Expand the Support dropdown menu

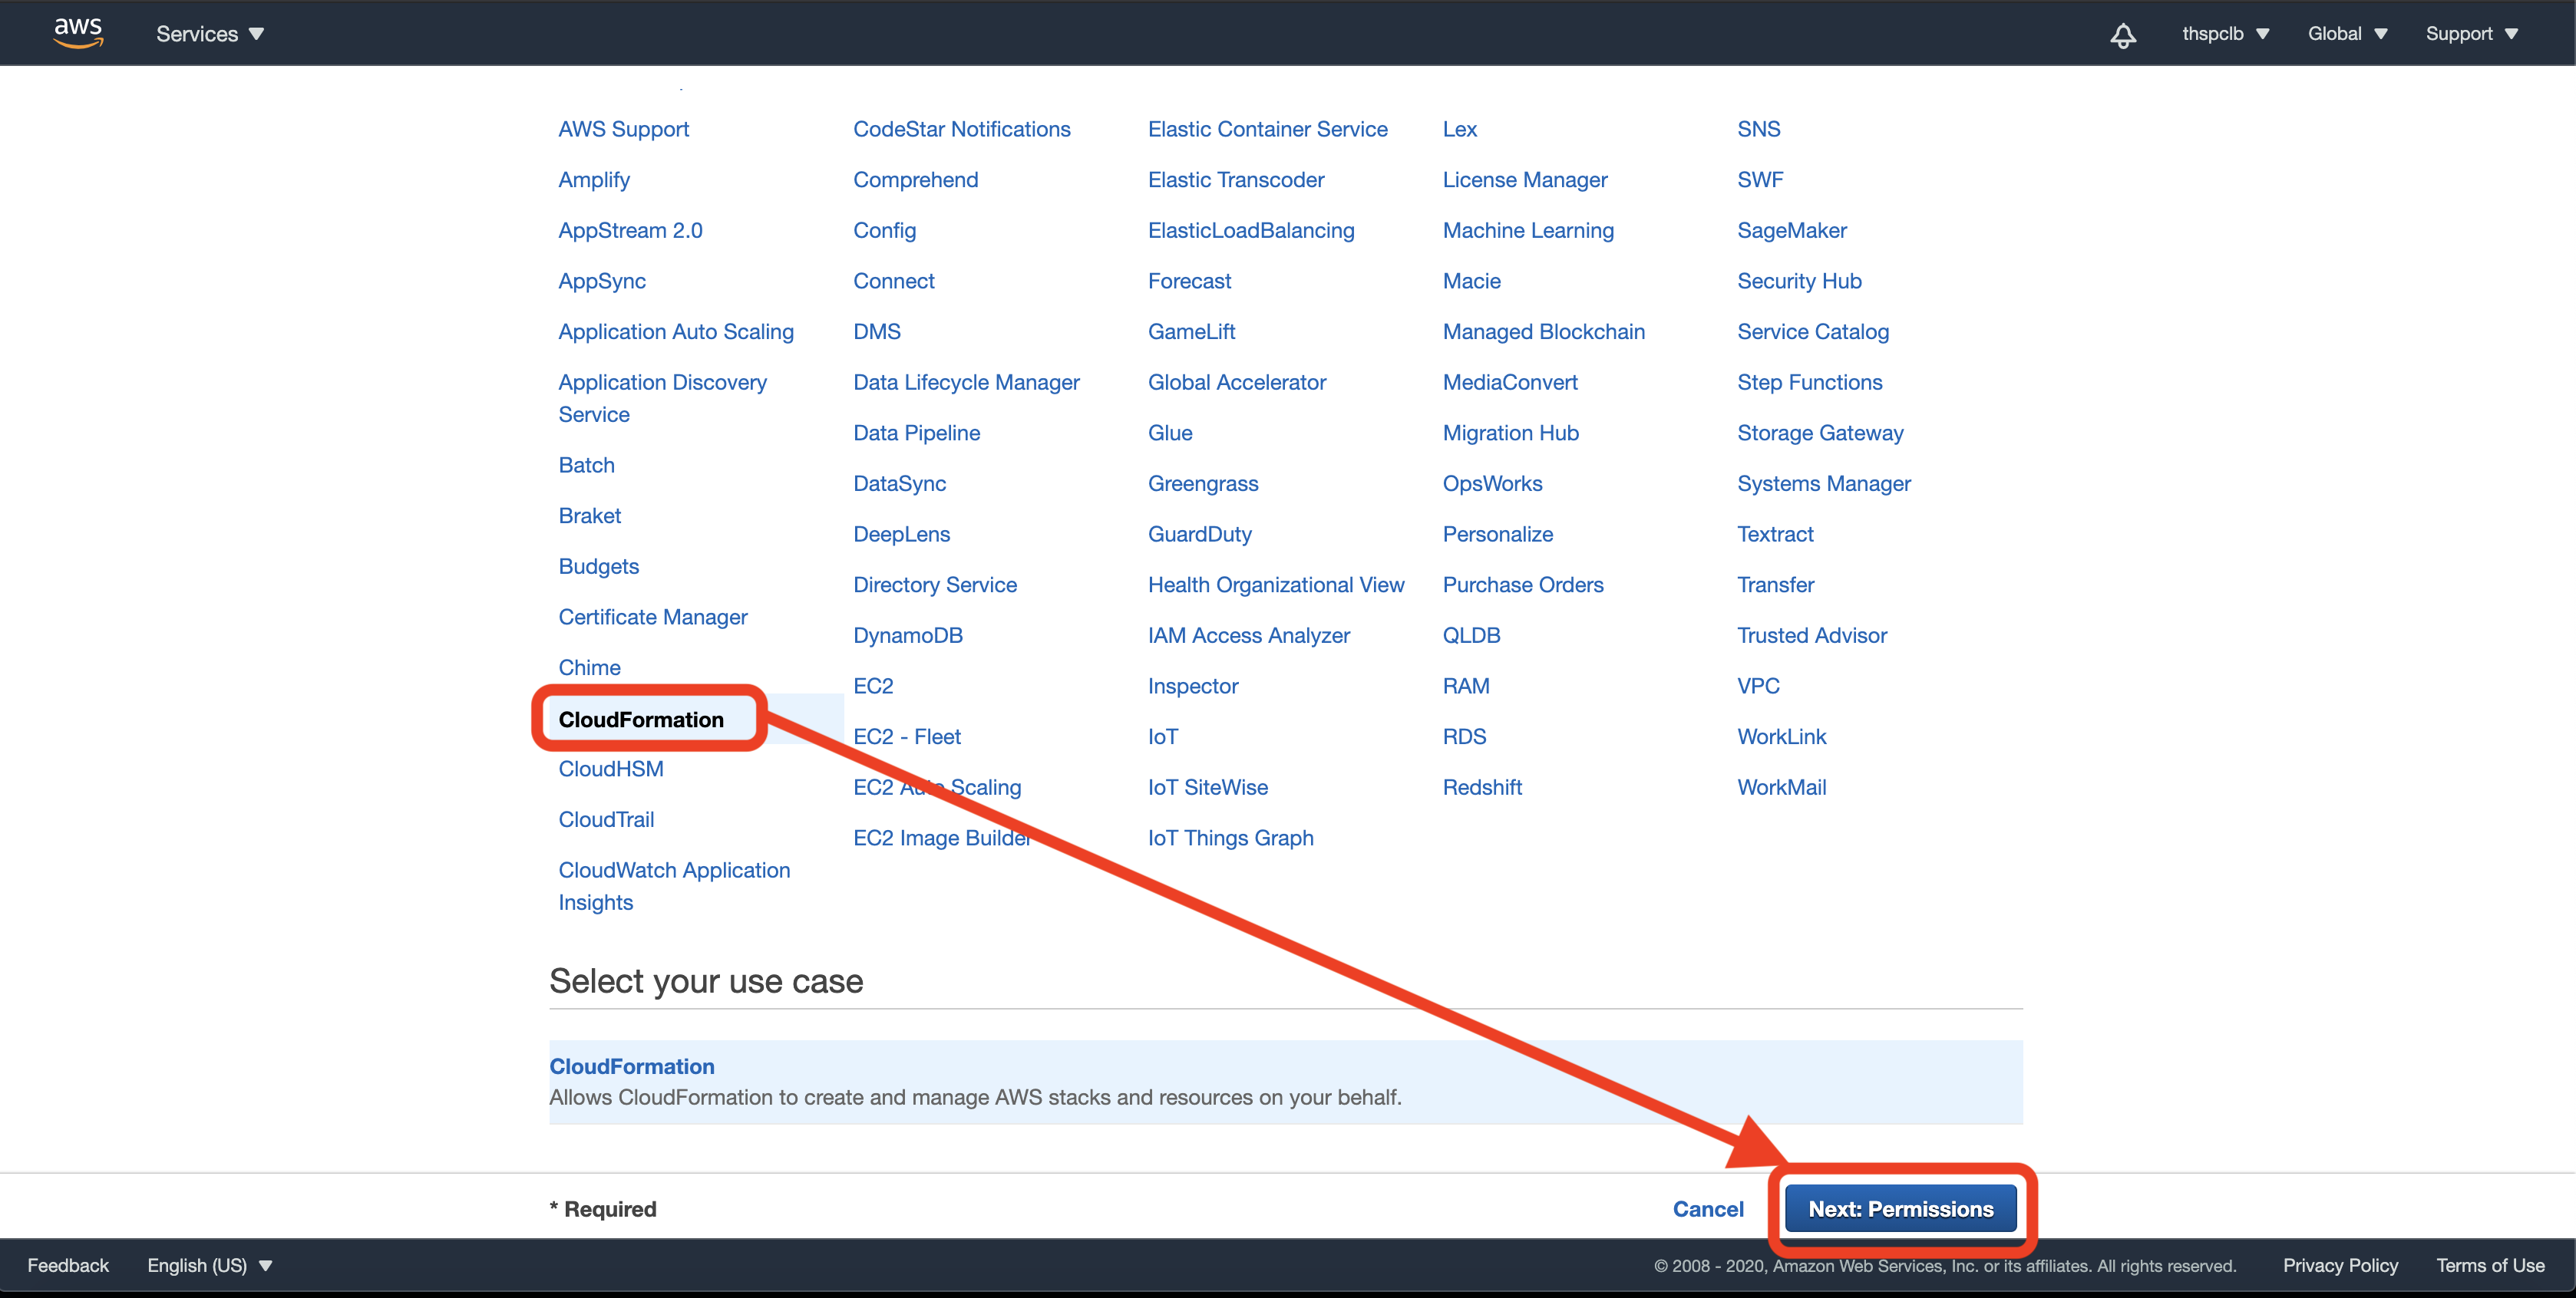click(x=2471, y=34)
